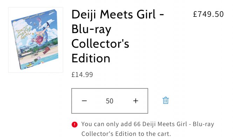Click "Edition" in the large product title
Image resolution: width=233 pixels, height=140 pixels.
(x=91, y=58)
